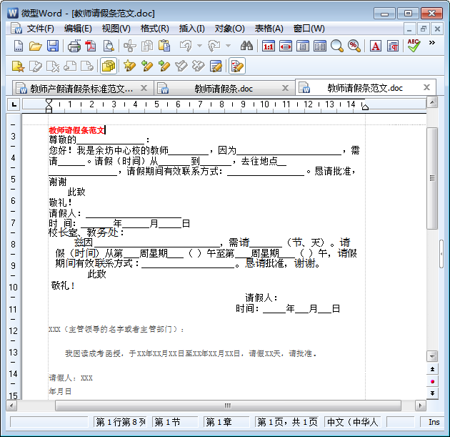
Task: Click the vertical scrollbar thumb
Action: (432, 178)
